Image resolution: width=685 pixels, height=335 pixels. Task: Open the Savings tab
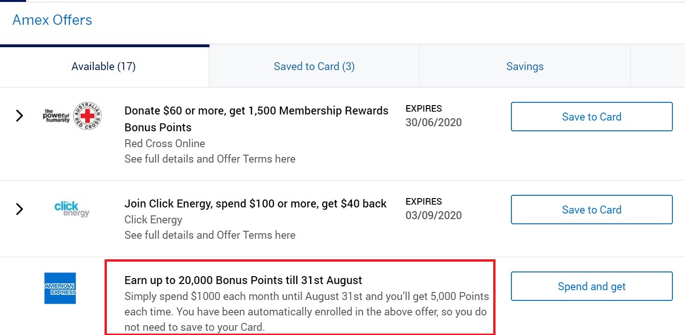click(x=524, y=66)
